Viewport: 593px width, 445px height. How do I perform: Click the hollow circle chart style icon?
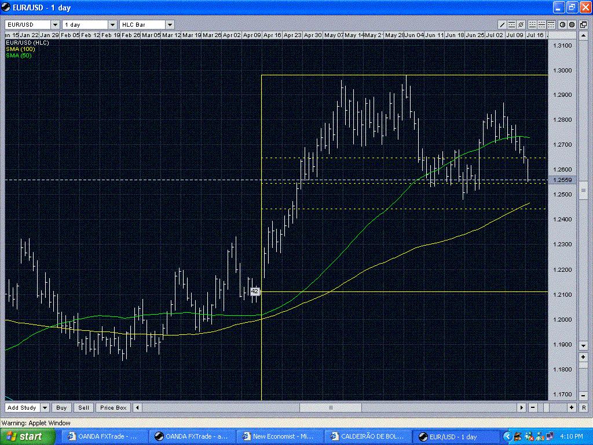point(562,24)
